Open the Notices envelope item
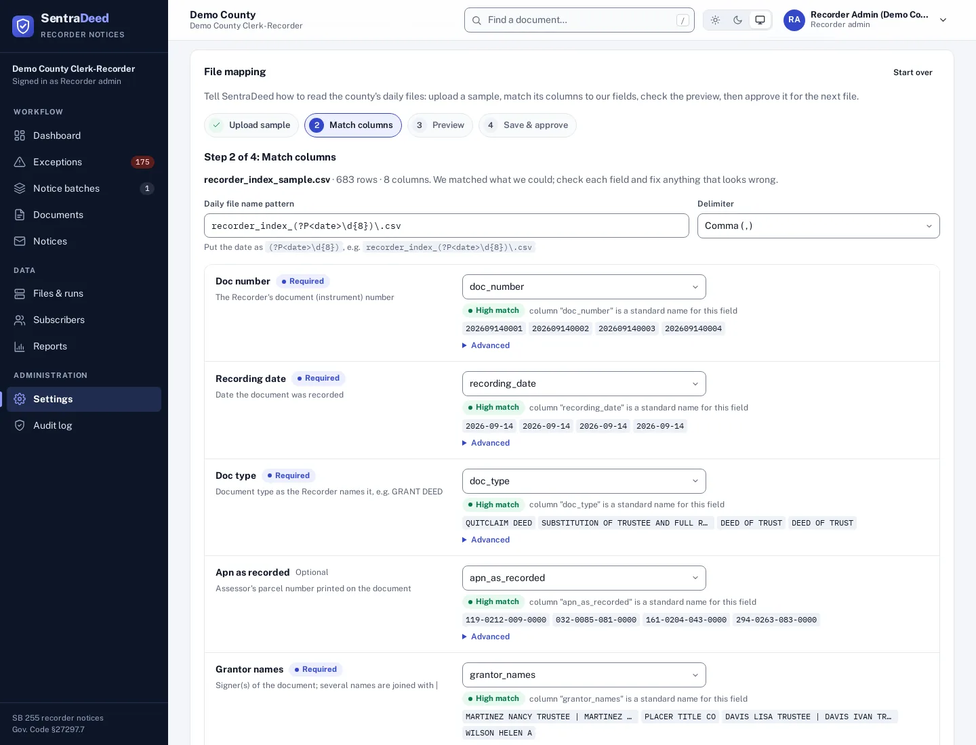This screenshot has height=745, width=976. (x=84, y=241)
